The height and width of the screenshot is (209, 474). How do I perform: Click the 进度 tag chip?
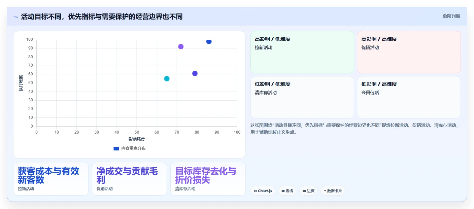(308, 191)
